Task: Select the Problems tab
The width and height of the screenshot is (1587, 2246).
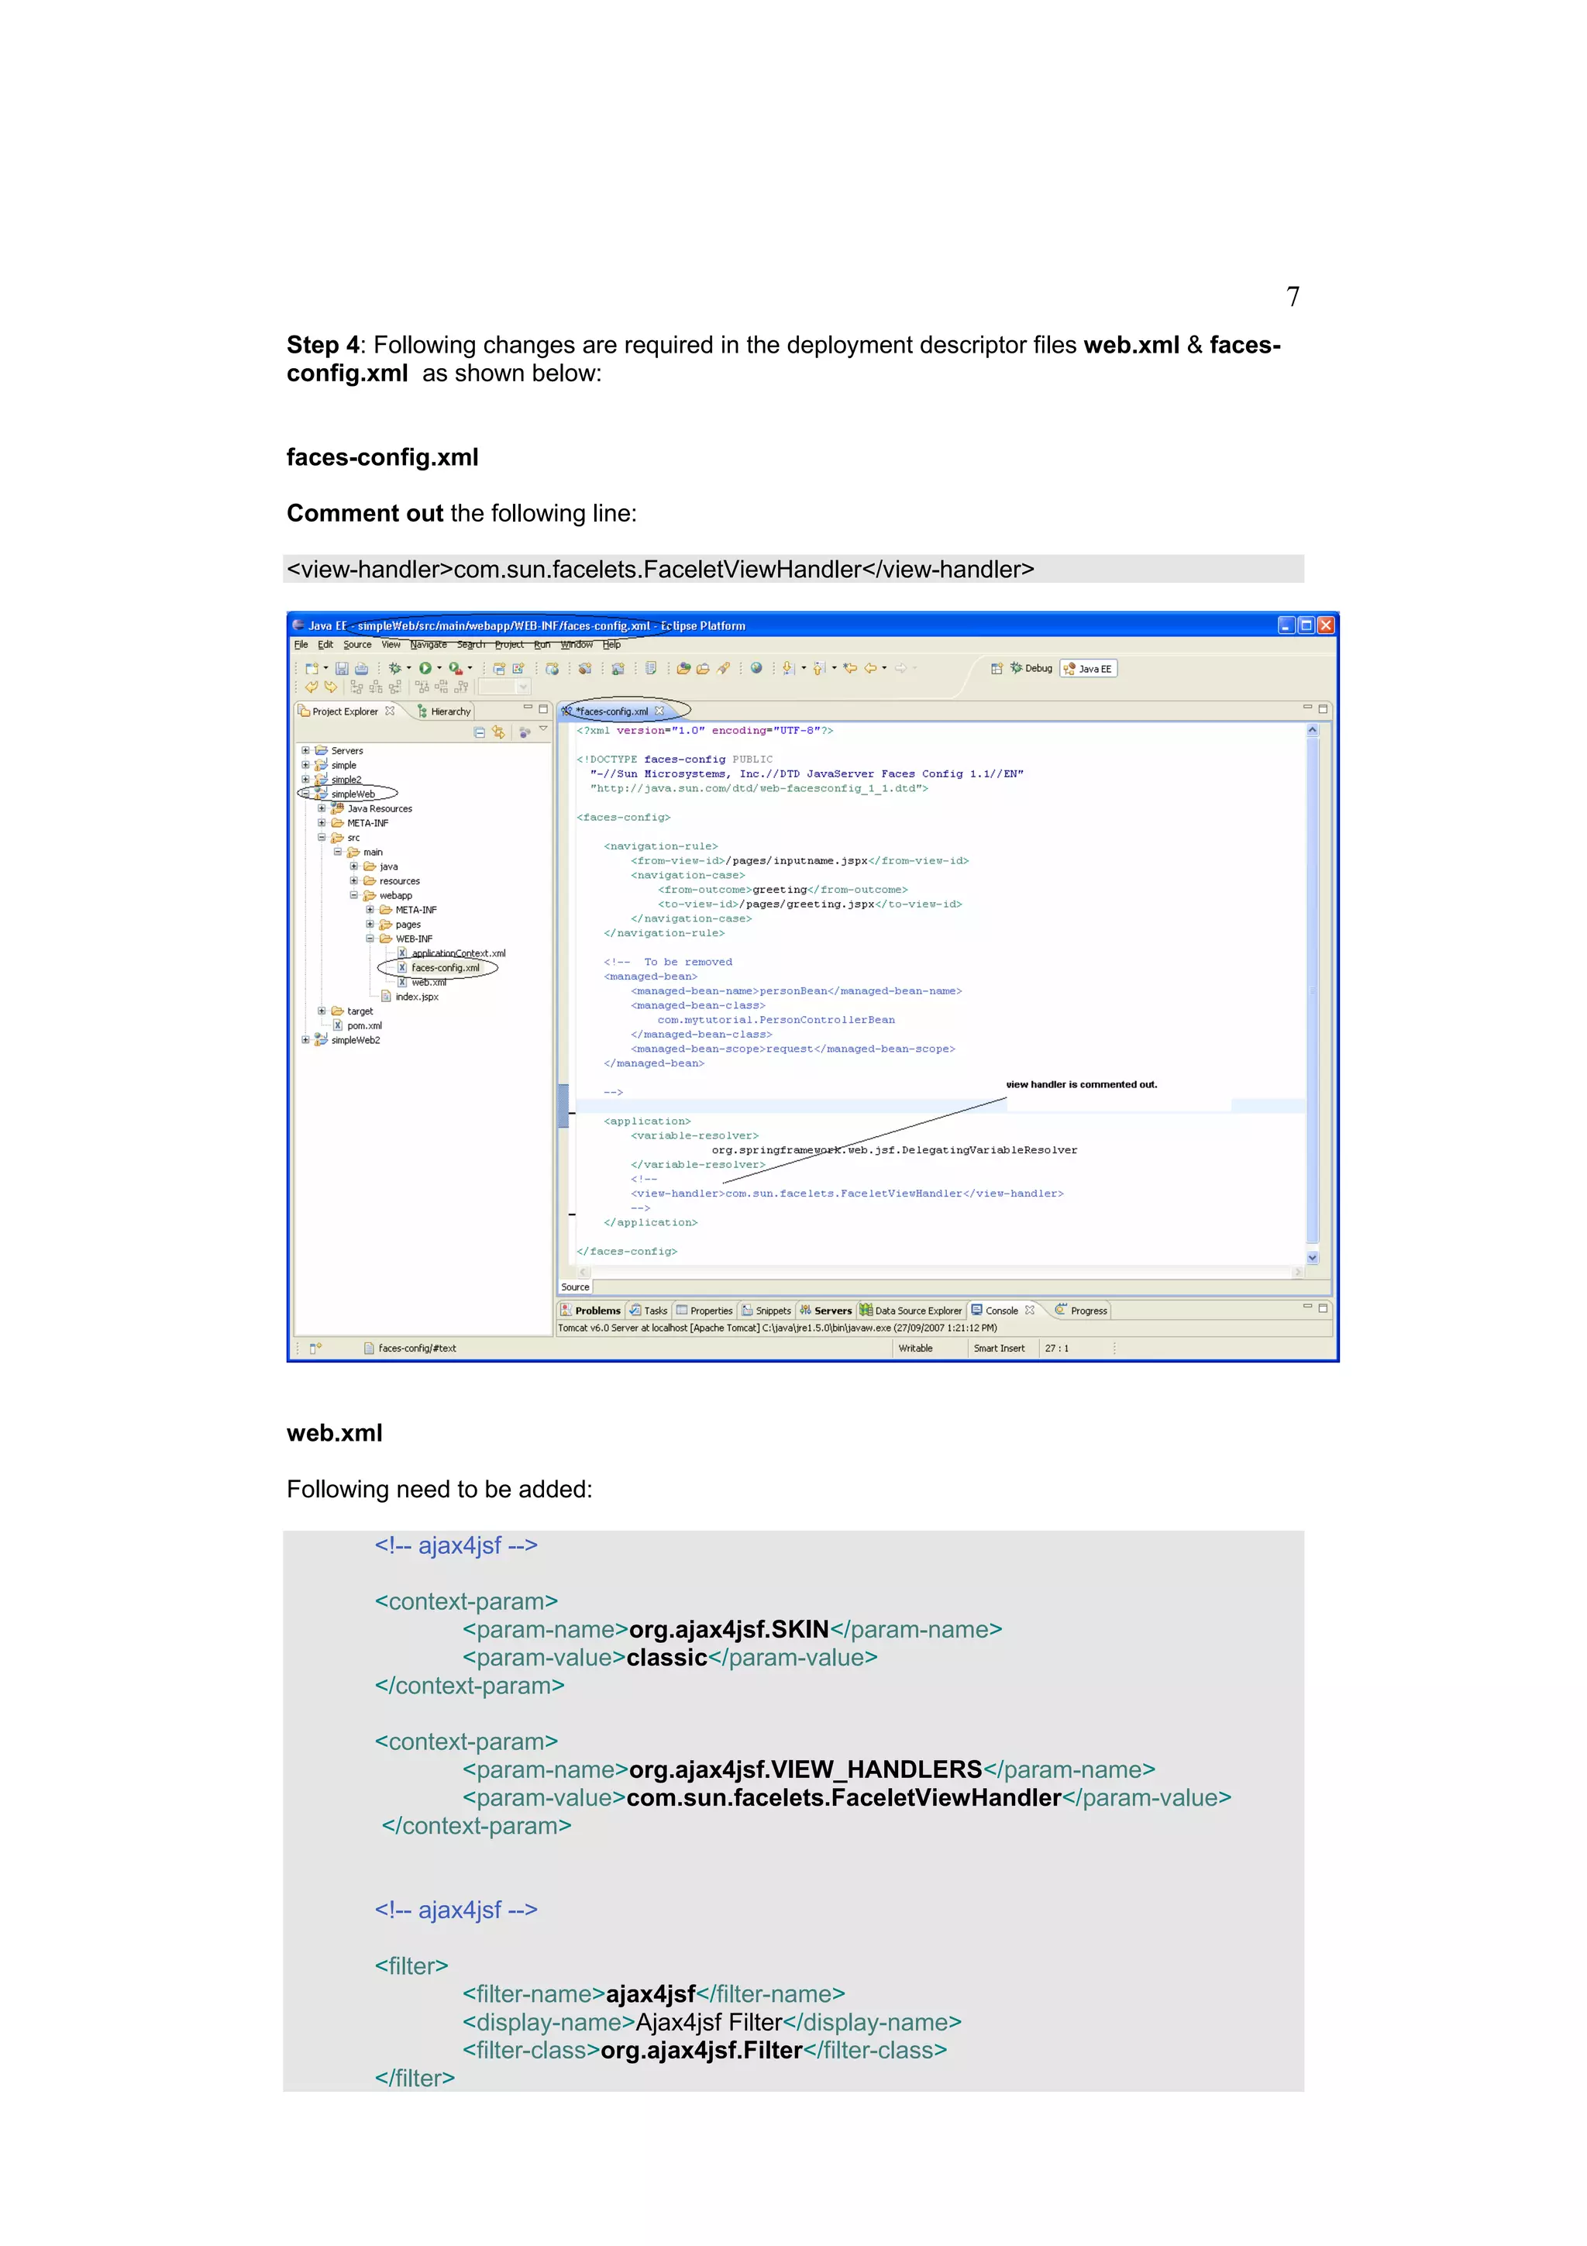Action: 590,1311
